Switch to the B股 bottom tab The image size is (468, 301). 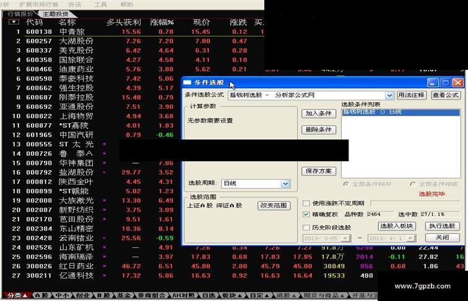pyautogui.click(x=103, y=295)
